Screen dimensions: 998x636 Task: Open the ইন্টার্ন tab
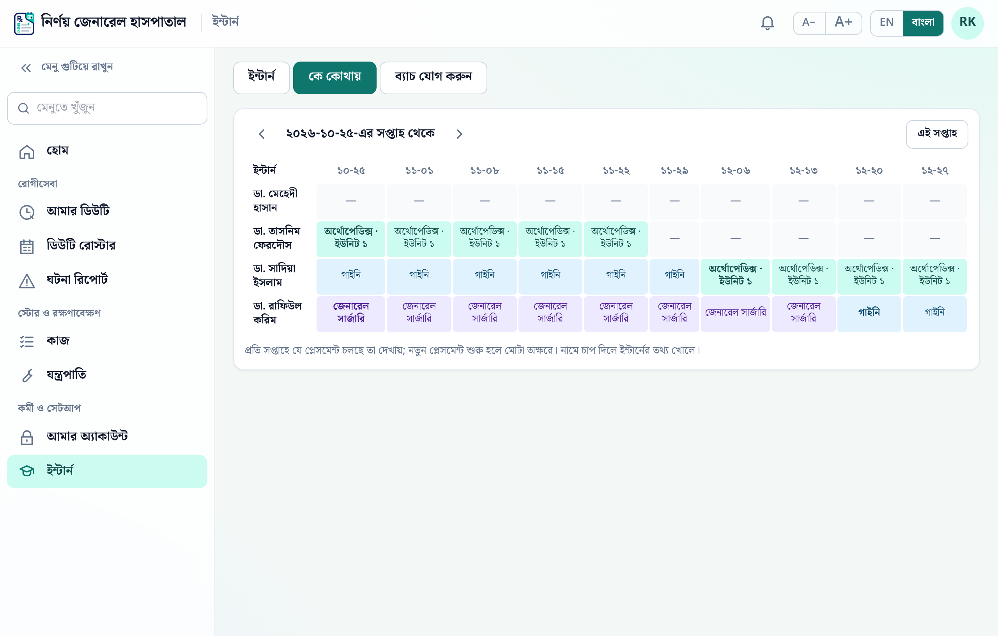tap(261, 78)
